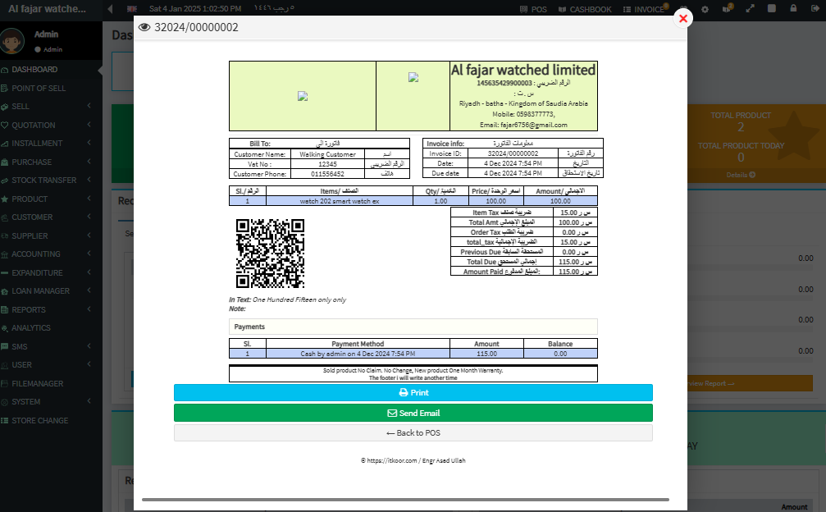Screen dimensions: 826x512
Task: Click the CUSTOMER sidebar icon
Action: coord(5,217)
